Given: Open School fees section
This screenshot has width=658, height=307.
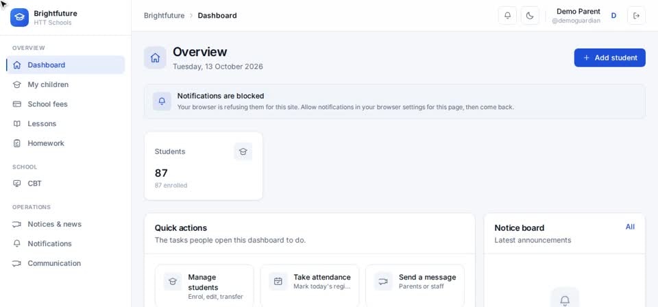Looking at the screenshot, I should 66,104.
